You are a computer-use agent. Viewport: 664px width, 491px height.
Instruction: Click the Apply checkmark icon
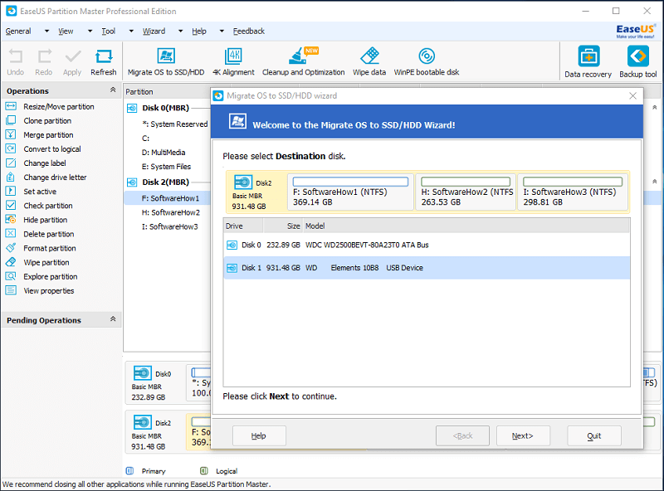coord(72,62)
